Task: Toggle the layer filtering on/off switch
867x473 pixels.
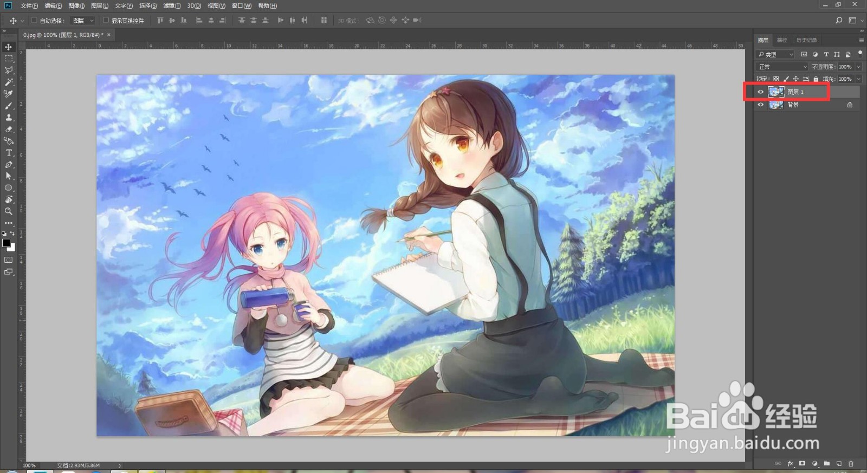Action: 860,54
